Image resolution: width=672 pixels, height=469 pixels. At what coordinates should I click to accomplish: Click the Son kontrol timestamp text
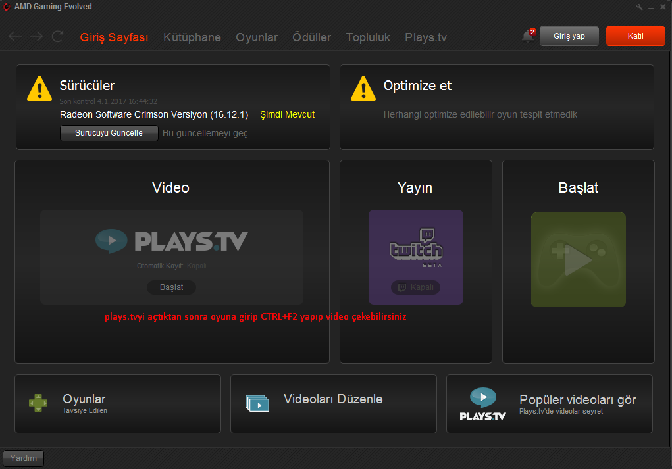[x=109, y=101]
